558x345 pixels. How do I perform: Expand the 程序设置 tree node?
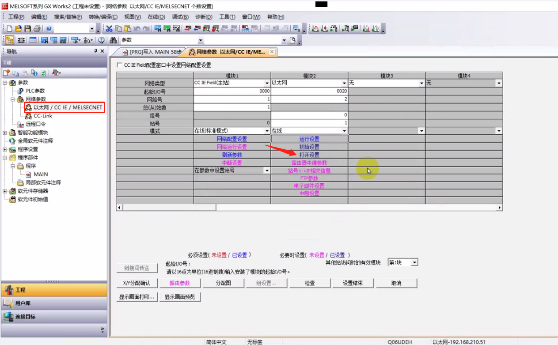5,149
